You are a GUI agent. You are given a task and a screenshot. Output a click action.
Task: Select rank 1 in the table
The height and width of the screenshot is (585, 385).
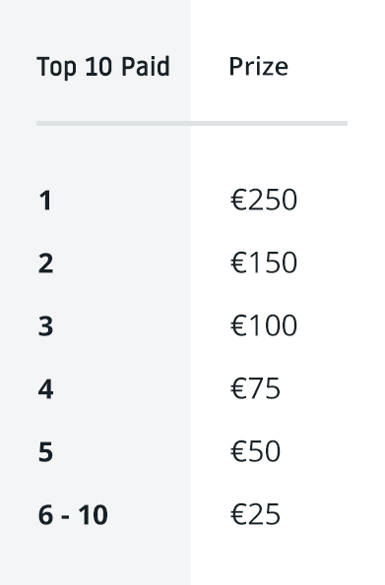pos(45,201)
